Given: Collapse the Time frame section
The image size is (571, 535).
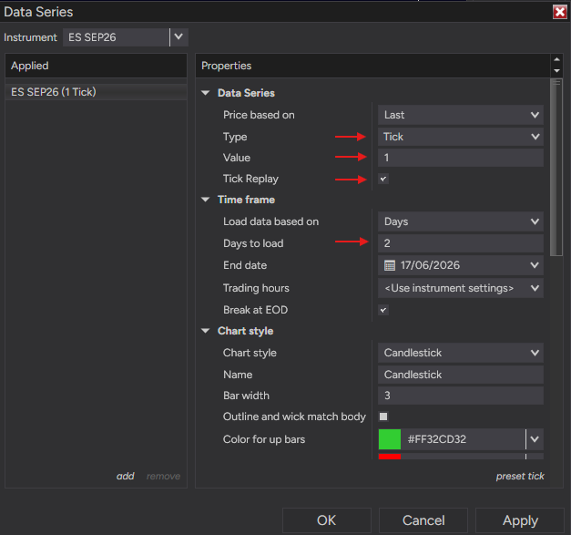Looking at the screenshot, I should click(x=206, y=200).
